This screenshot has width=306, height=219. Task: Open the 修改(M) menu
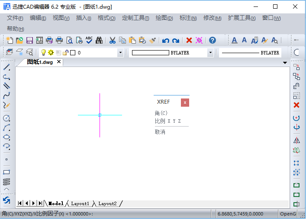213,18
